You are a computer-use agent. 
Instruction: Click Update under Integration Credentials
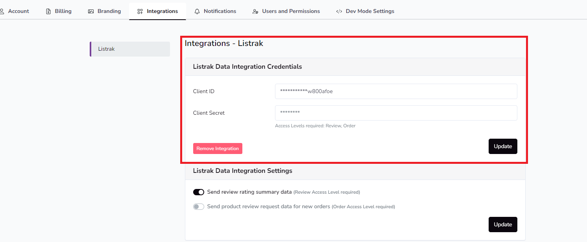[x=503, y=146]
